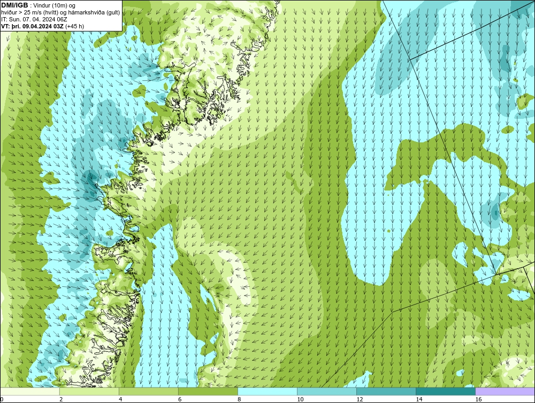
Task: Select the 10–12 m/s turquoise legend swatch
Action: (327, 391)
